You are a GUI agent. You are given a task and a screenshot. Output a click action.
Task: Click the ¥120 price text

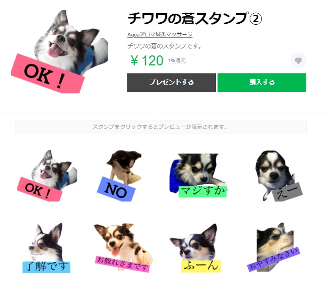147,61
